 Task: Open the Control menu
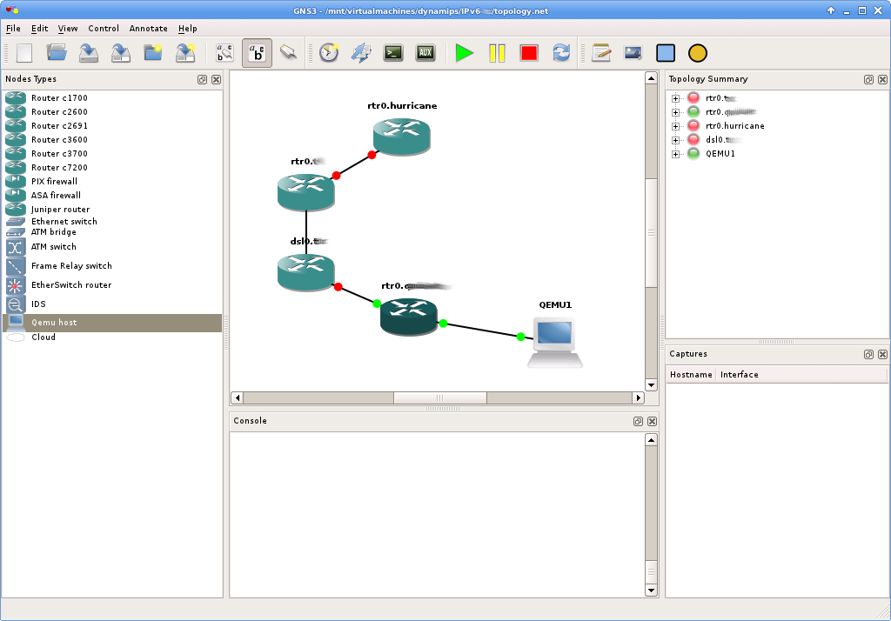tap(104, 29)
